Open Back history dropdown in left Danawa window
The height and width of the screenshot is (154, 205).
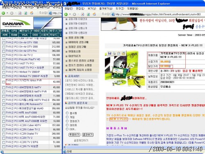click(7, 13)
